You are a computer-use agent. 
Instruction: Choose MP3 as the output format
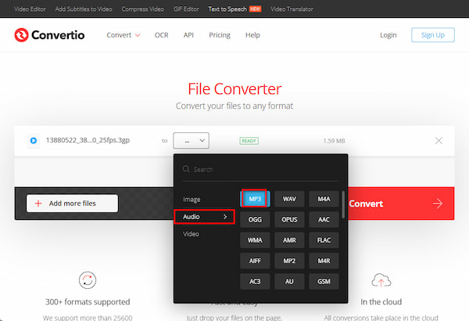(x=255, y=199)
